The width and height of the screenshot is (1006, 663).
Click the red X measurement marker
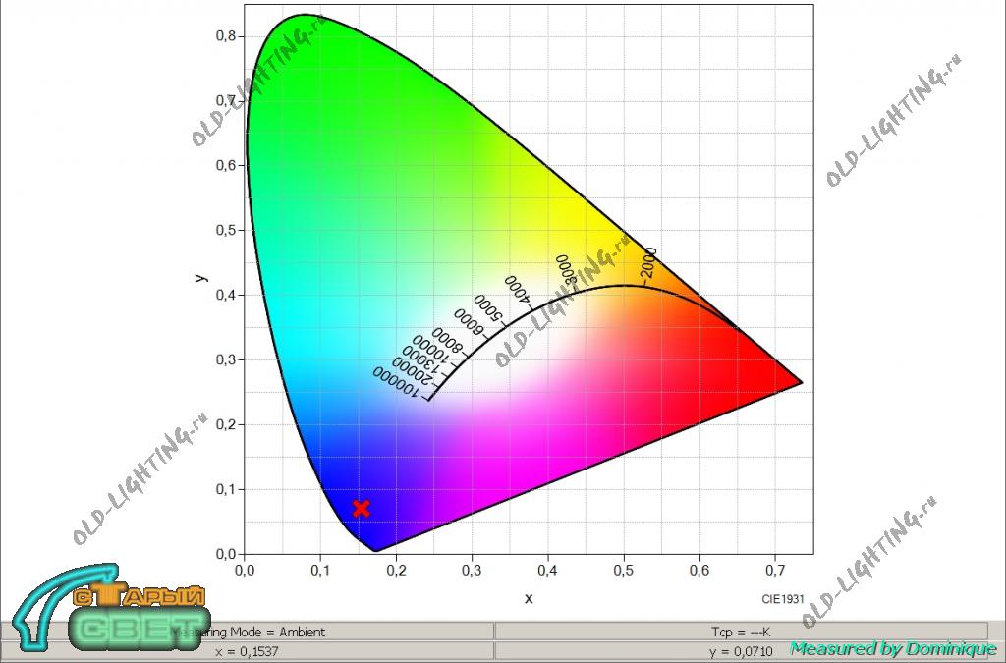[x=362, y=509]
